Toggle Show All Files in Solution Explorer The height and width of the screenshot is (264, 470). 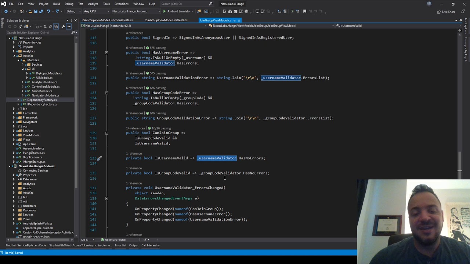[x=56, y=26]
